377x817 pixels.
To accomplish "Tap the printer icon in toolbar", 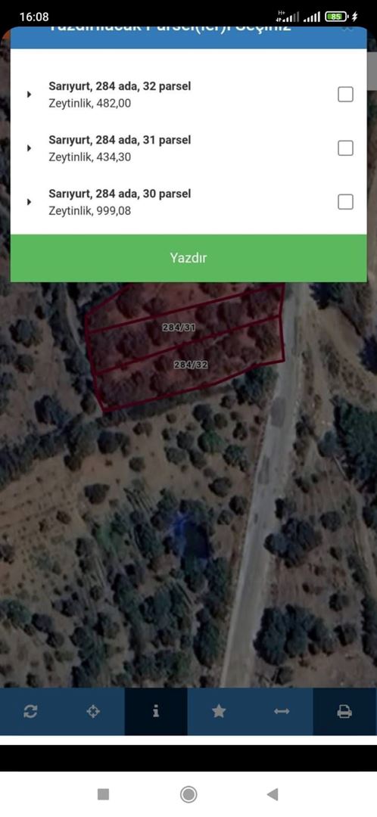I will 344,711.
